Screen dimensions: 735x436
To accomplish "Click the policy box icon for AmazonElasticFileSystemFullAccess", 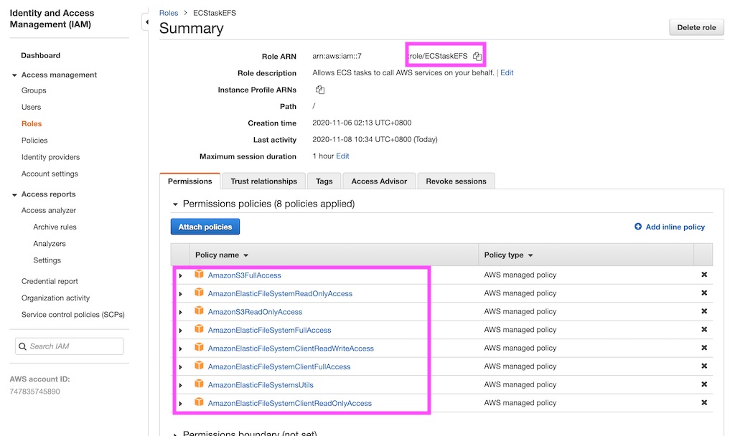I will pyautogui.click(x=200, y=328).
